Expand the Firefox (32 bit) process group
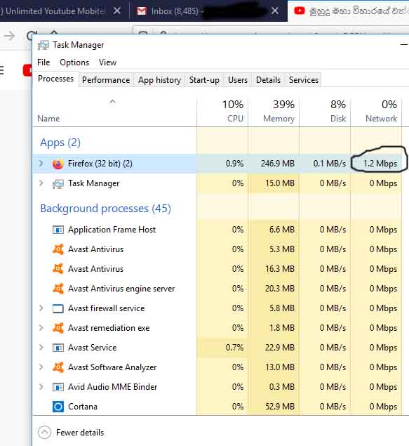Viewport: 409px width, 446px height. click(41, 163)
